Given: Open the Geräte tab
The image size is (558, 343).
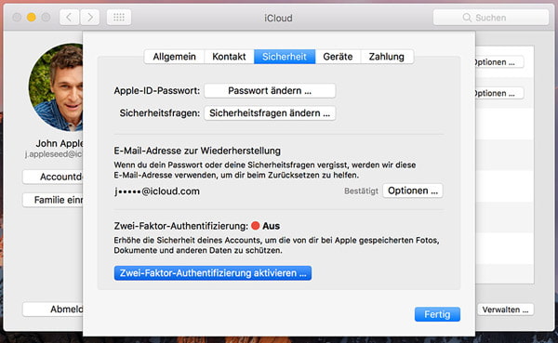Looking at the screenshot, I should pyautogui.click(x=338, y=57).
